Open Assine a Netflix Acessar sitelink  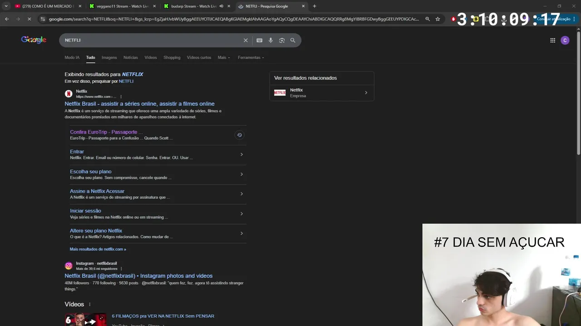click(x=97, y=191)
